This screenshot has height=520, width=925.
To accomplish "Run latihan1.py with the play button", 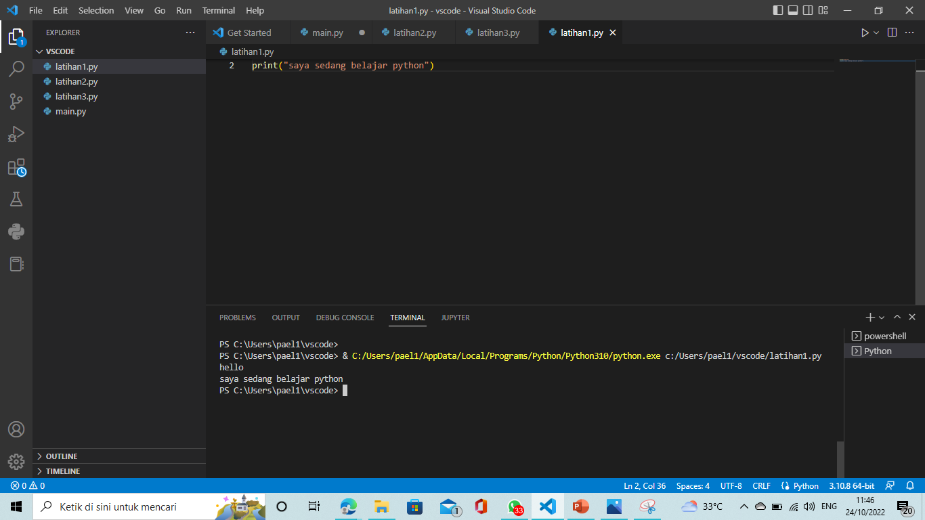I will tap(865, 32).
